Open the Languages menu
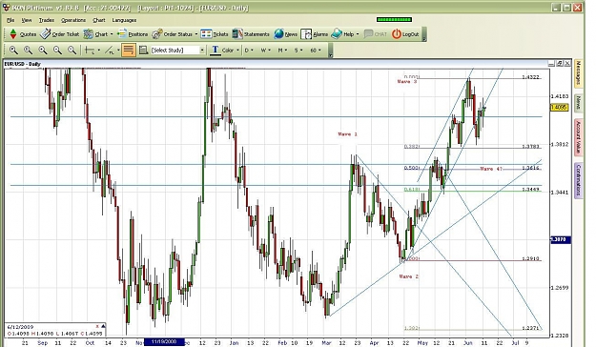The image size is (596, 347). (x=124, y=20)
